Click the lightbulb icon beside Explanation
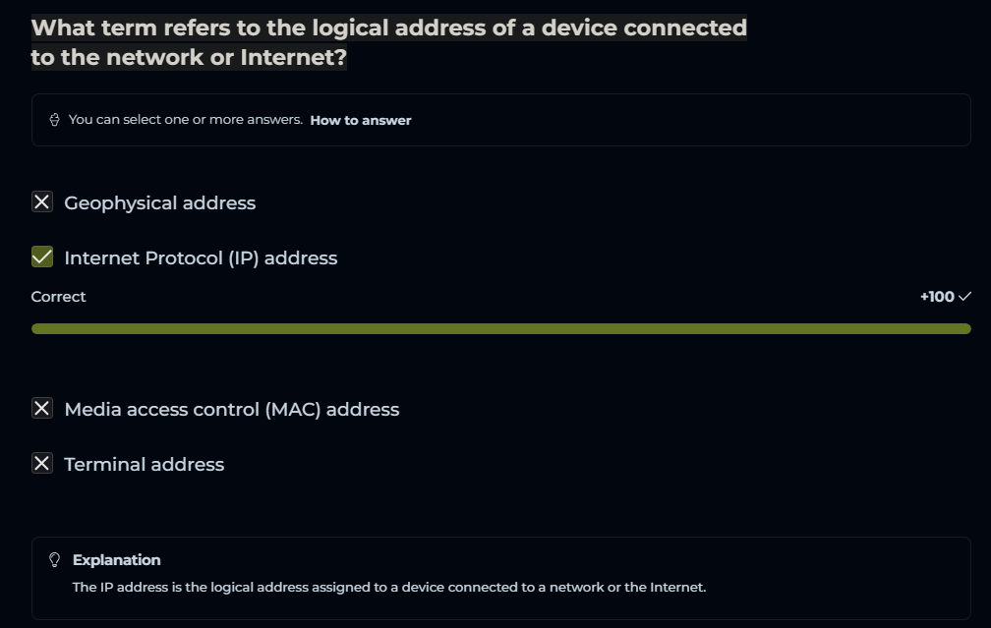Viewport: 991px width, 628px height. (x=55, y=560)
